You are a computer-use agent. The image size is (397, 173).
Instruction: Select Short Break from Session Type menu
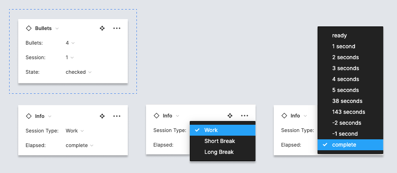pyautogui.click(x=223, y=141)
